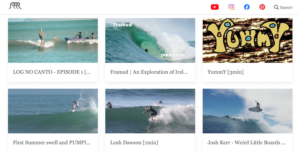Click the patagonia logo on Framed image

173,55
